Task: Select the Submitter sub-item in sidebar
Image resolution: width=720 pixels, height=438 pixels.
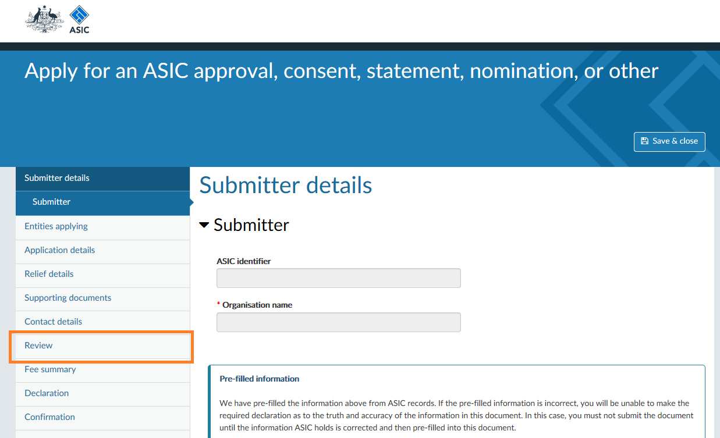Action: [x=102, y=202]
